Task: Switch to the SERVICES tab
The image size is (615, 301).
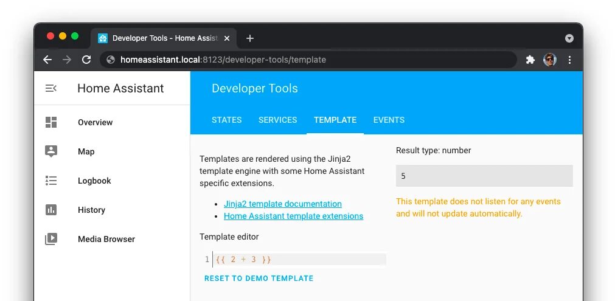Action: tap(277, 120)
